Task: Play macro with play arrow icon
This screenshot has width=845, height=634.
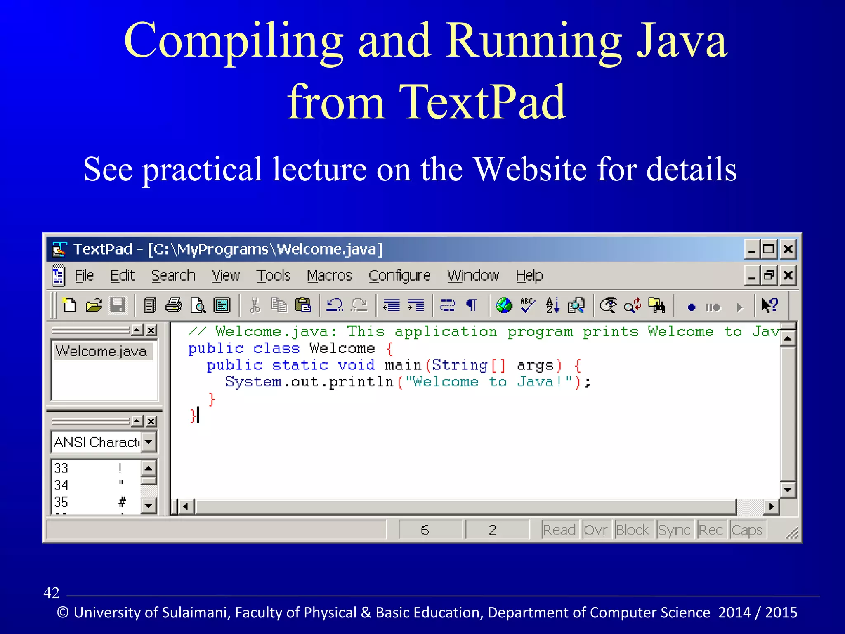Action: (740, 307)
